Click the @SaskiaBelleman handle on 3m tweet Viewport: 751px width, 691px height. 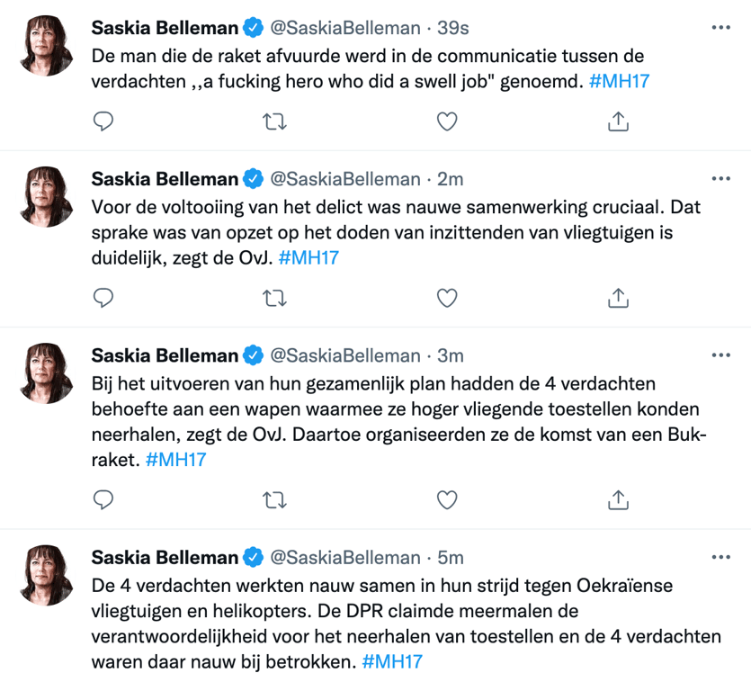(345, 355)
